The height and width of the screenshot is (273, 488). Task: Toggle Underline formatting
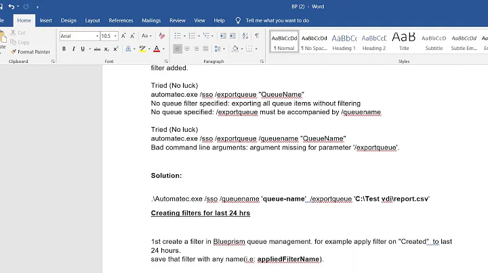coord(83,49)
